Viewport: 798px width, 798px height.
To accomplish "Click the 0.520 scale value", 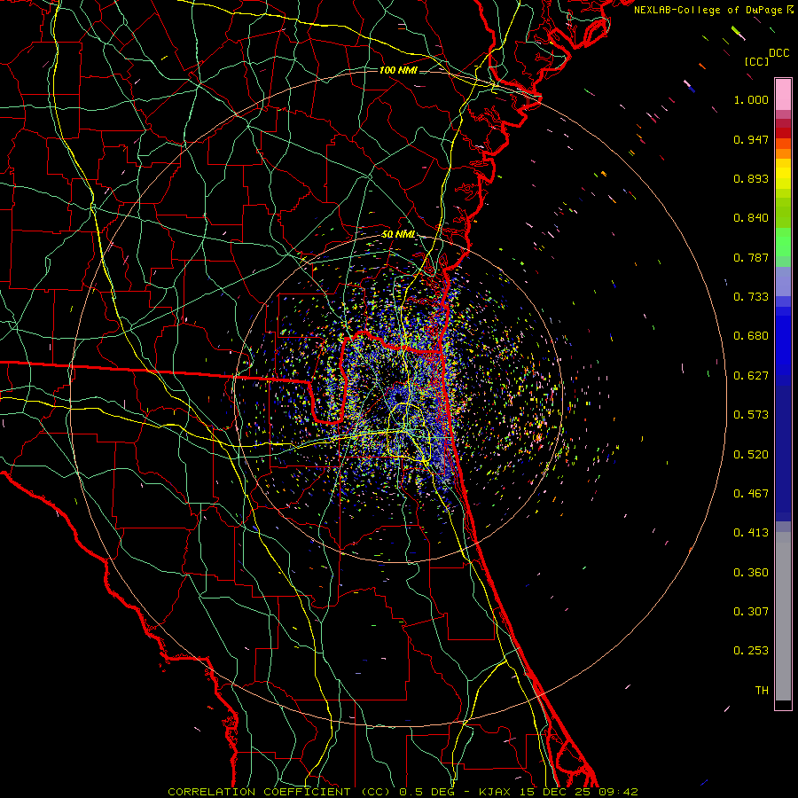I will coord(751,455).
